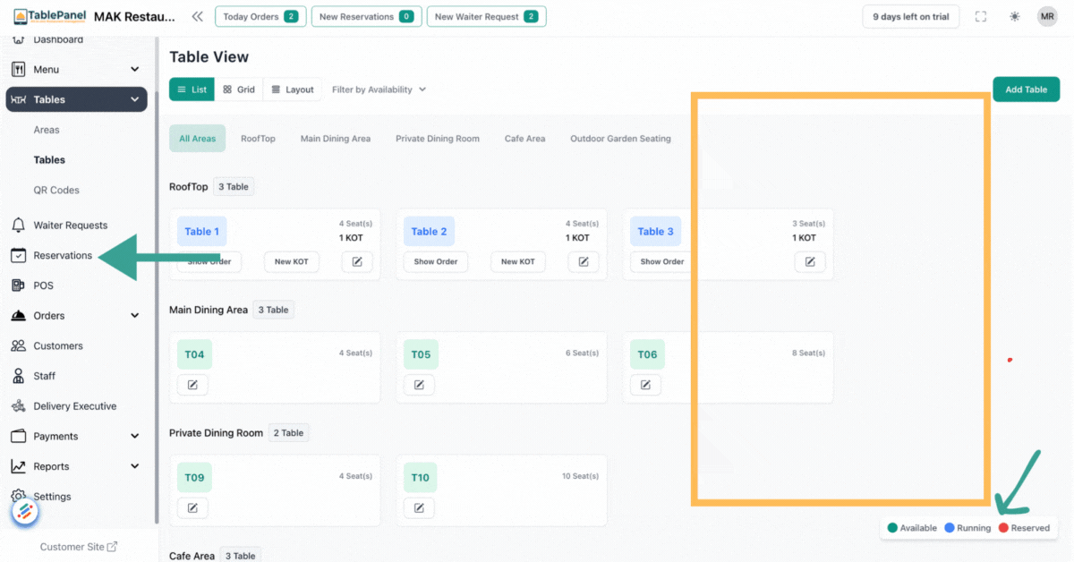The height and width of the screenshot is (562, 1074).
Task: Toggle fullscreen mode icon in header
Action: [x=981, y=16]
